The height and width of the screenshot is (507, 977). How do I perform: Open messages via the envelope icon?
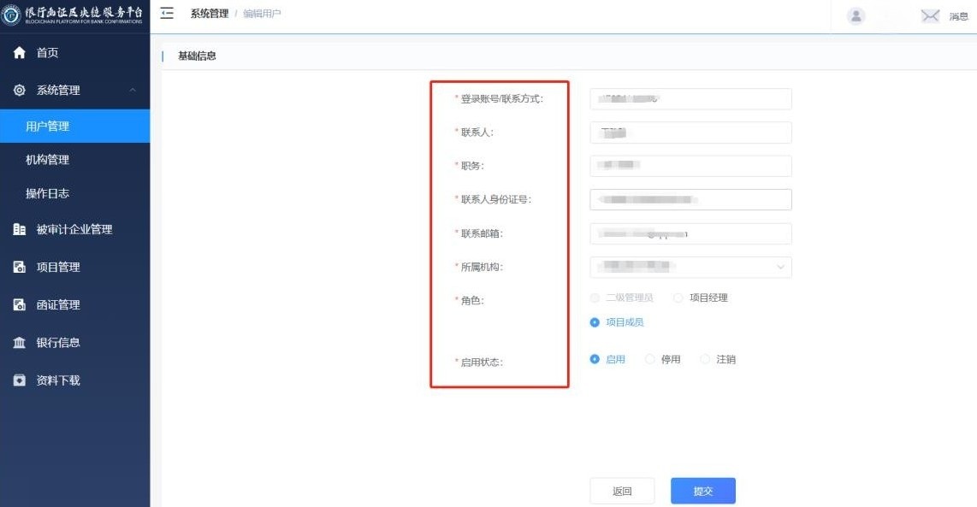930,16
